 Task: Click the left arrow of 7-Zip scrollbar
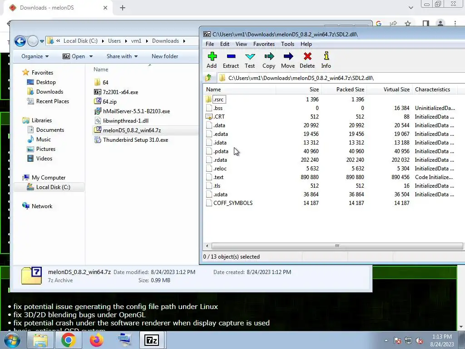207,246
